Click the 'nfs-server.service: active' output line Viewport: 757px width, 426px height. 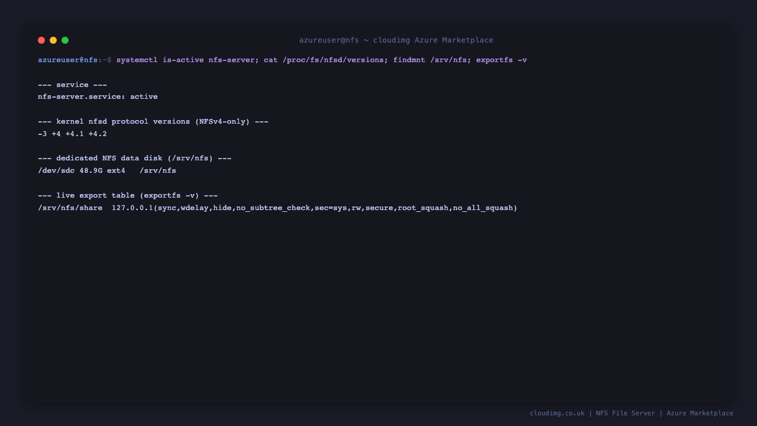click(x=98, y=96)
